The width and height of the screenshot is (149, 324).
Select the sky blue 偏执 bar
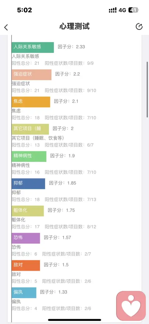point(24,293)
